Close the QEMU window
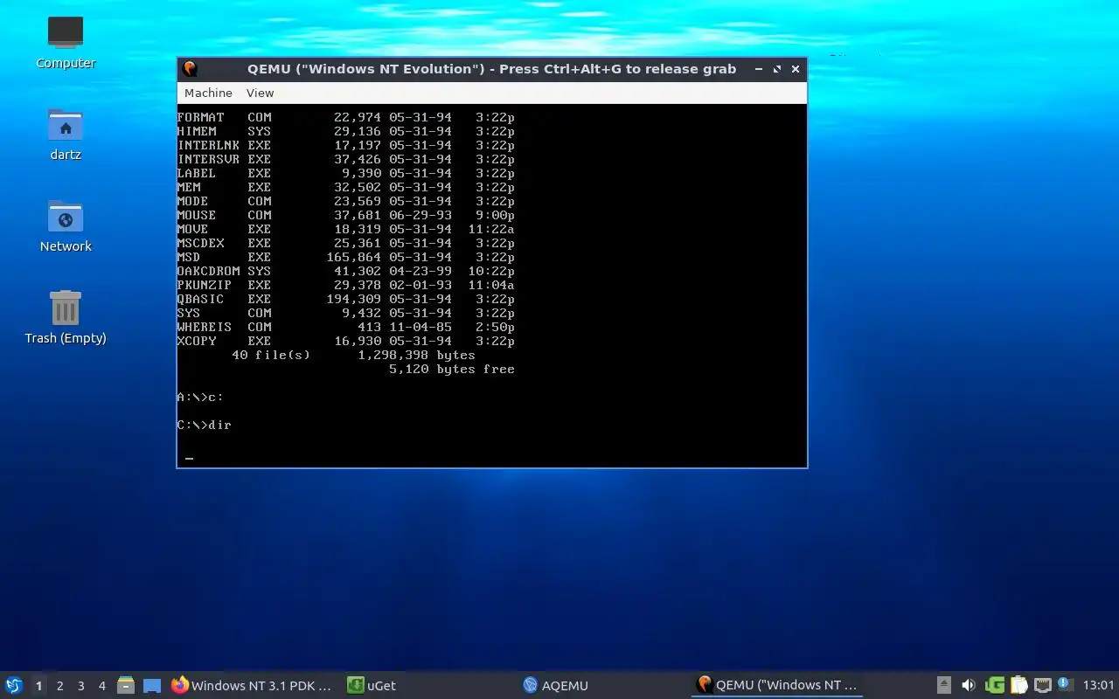This screenshot has width=1119, height=699. click(796, 69)
